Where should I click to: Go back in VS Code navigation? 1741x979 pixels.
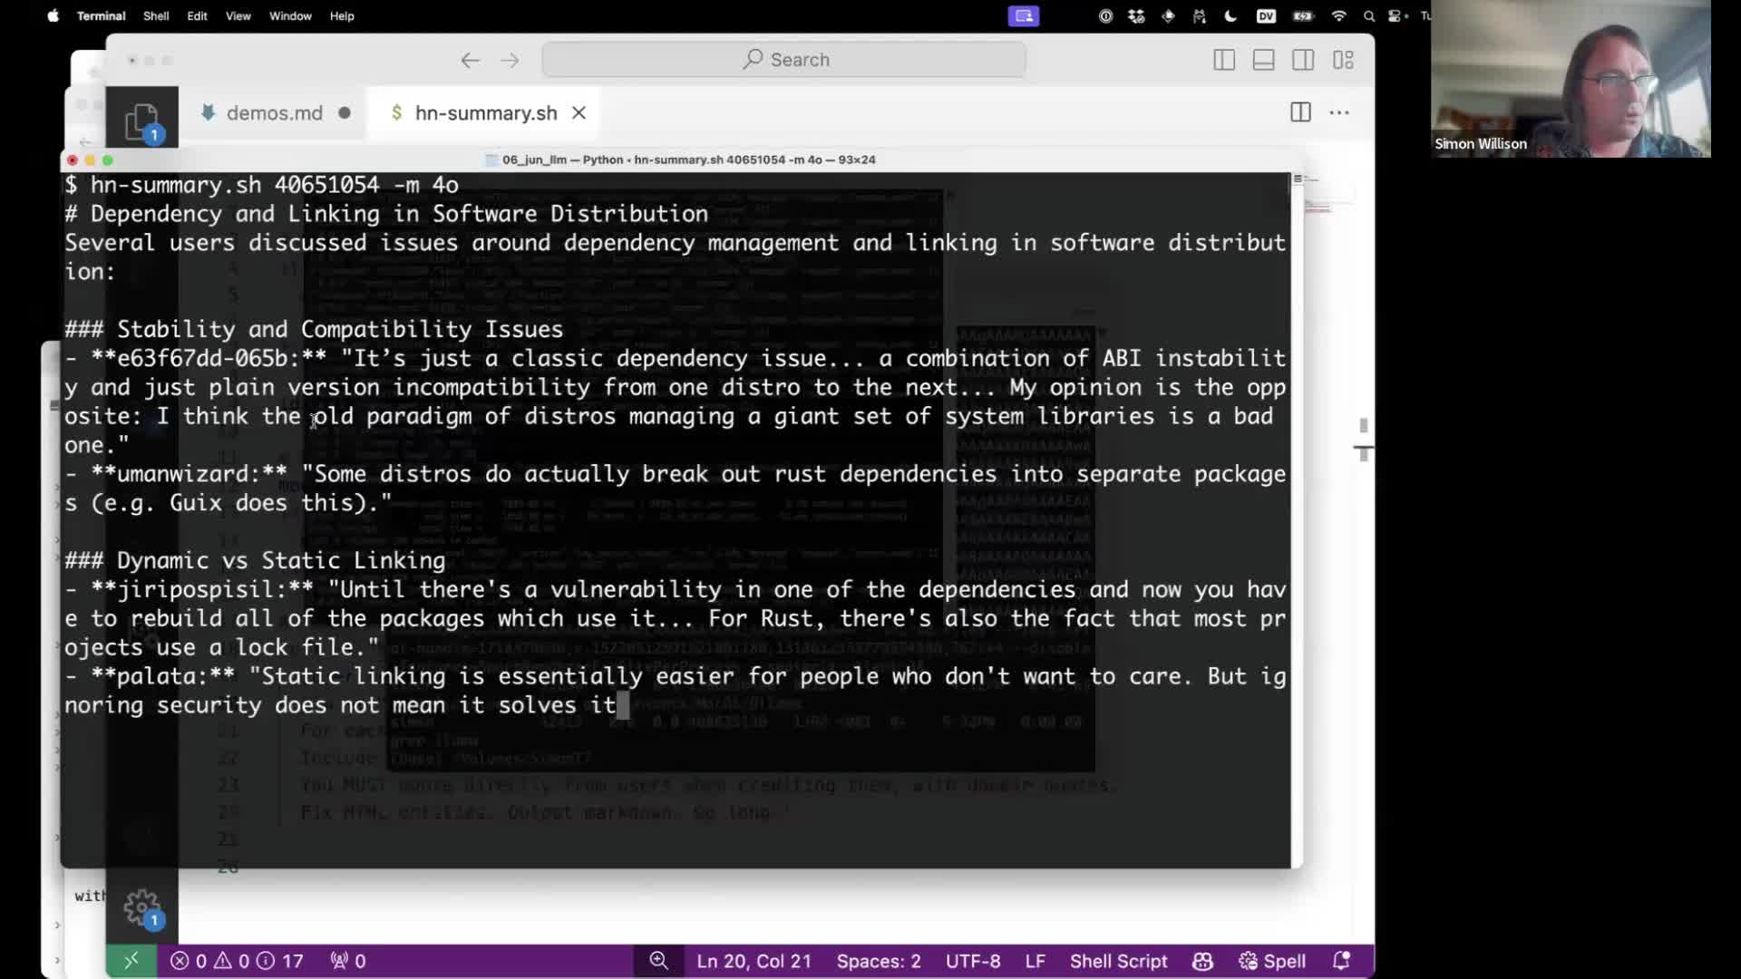coord(470,60)
